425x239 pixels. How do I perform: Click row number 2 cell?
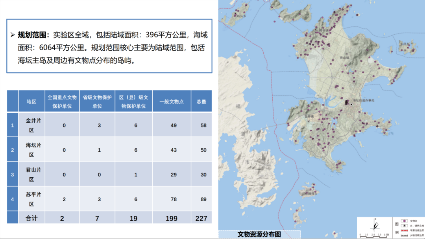[13, 149]
